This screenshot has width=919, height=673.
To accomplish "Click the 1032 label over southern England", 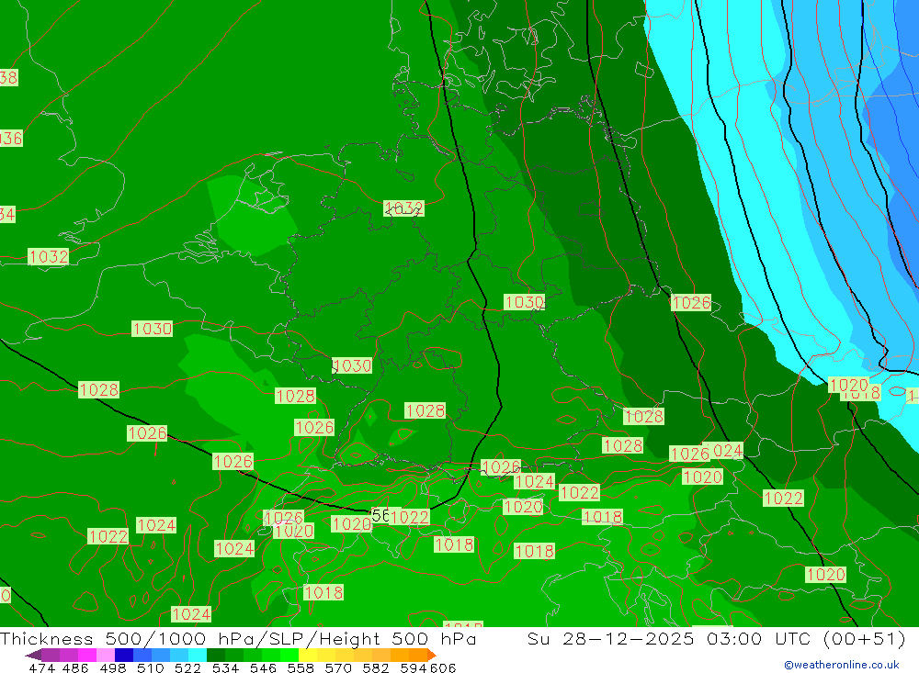I will 49,256.
